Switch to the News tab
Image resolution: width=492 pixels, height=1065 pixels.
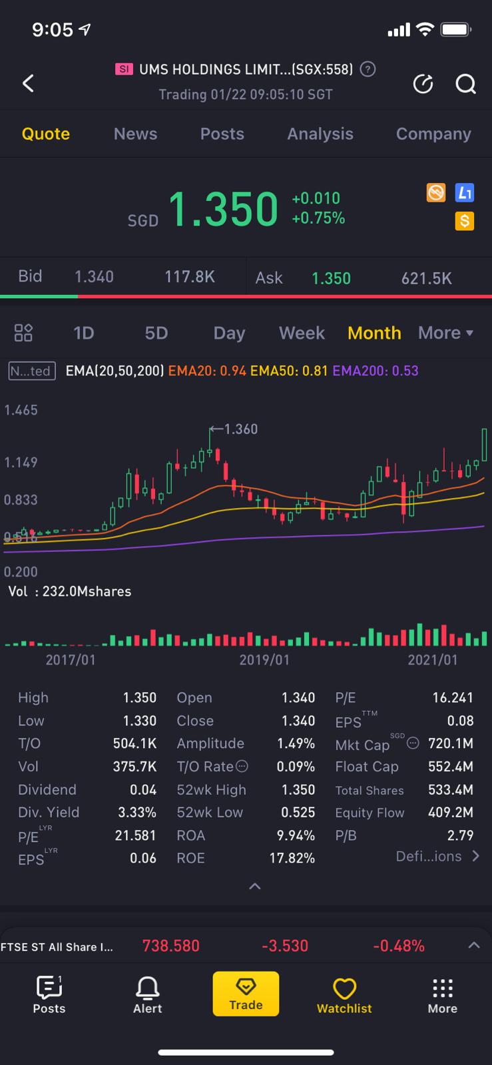[x=135, y=134]
